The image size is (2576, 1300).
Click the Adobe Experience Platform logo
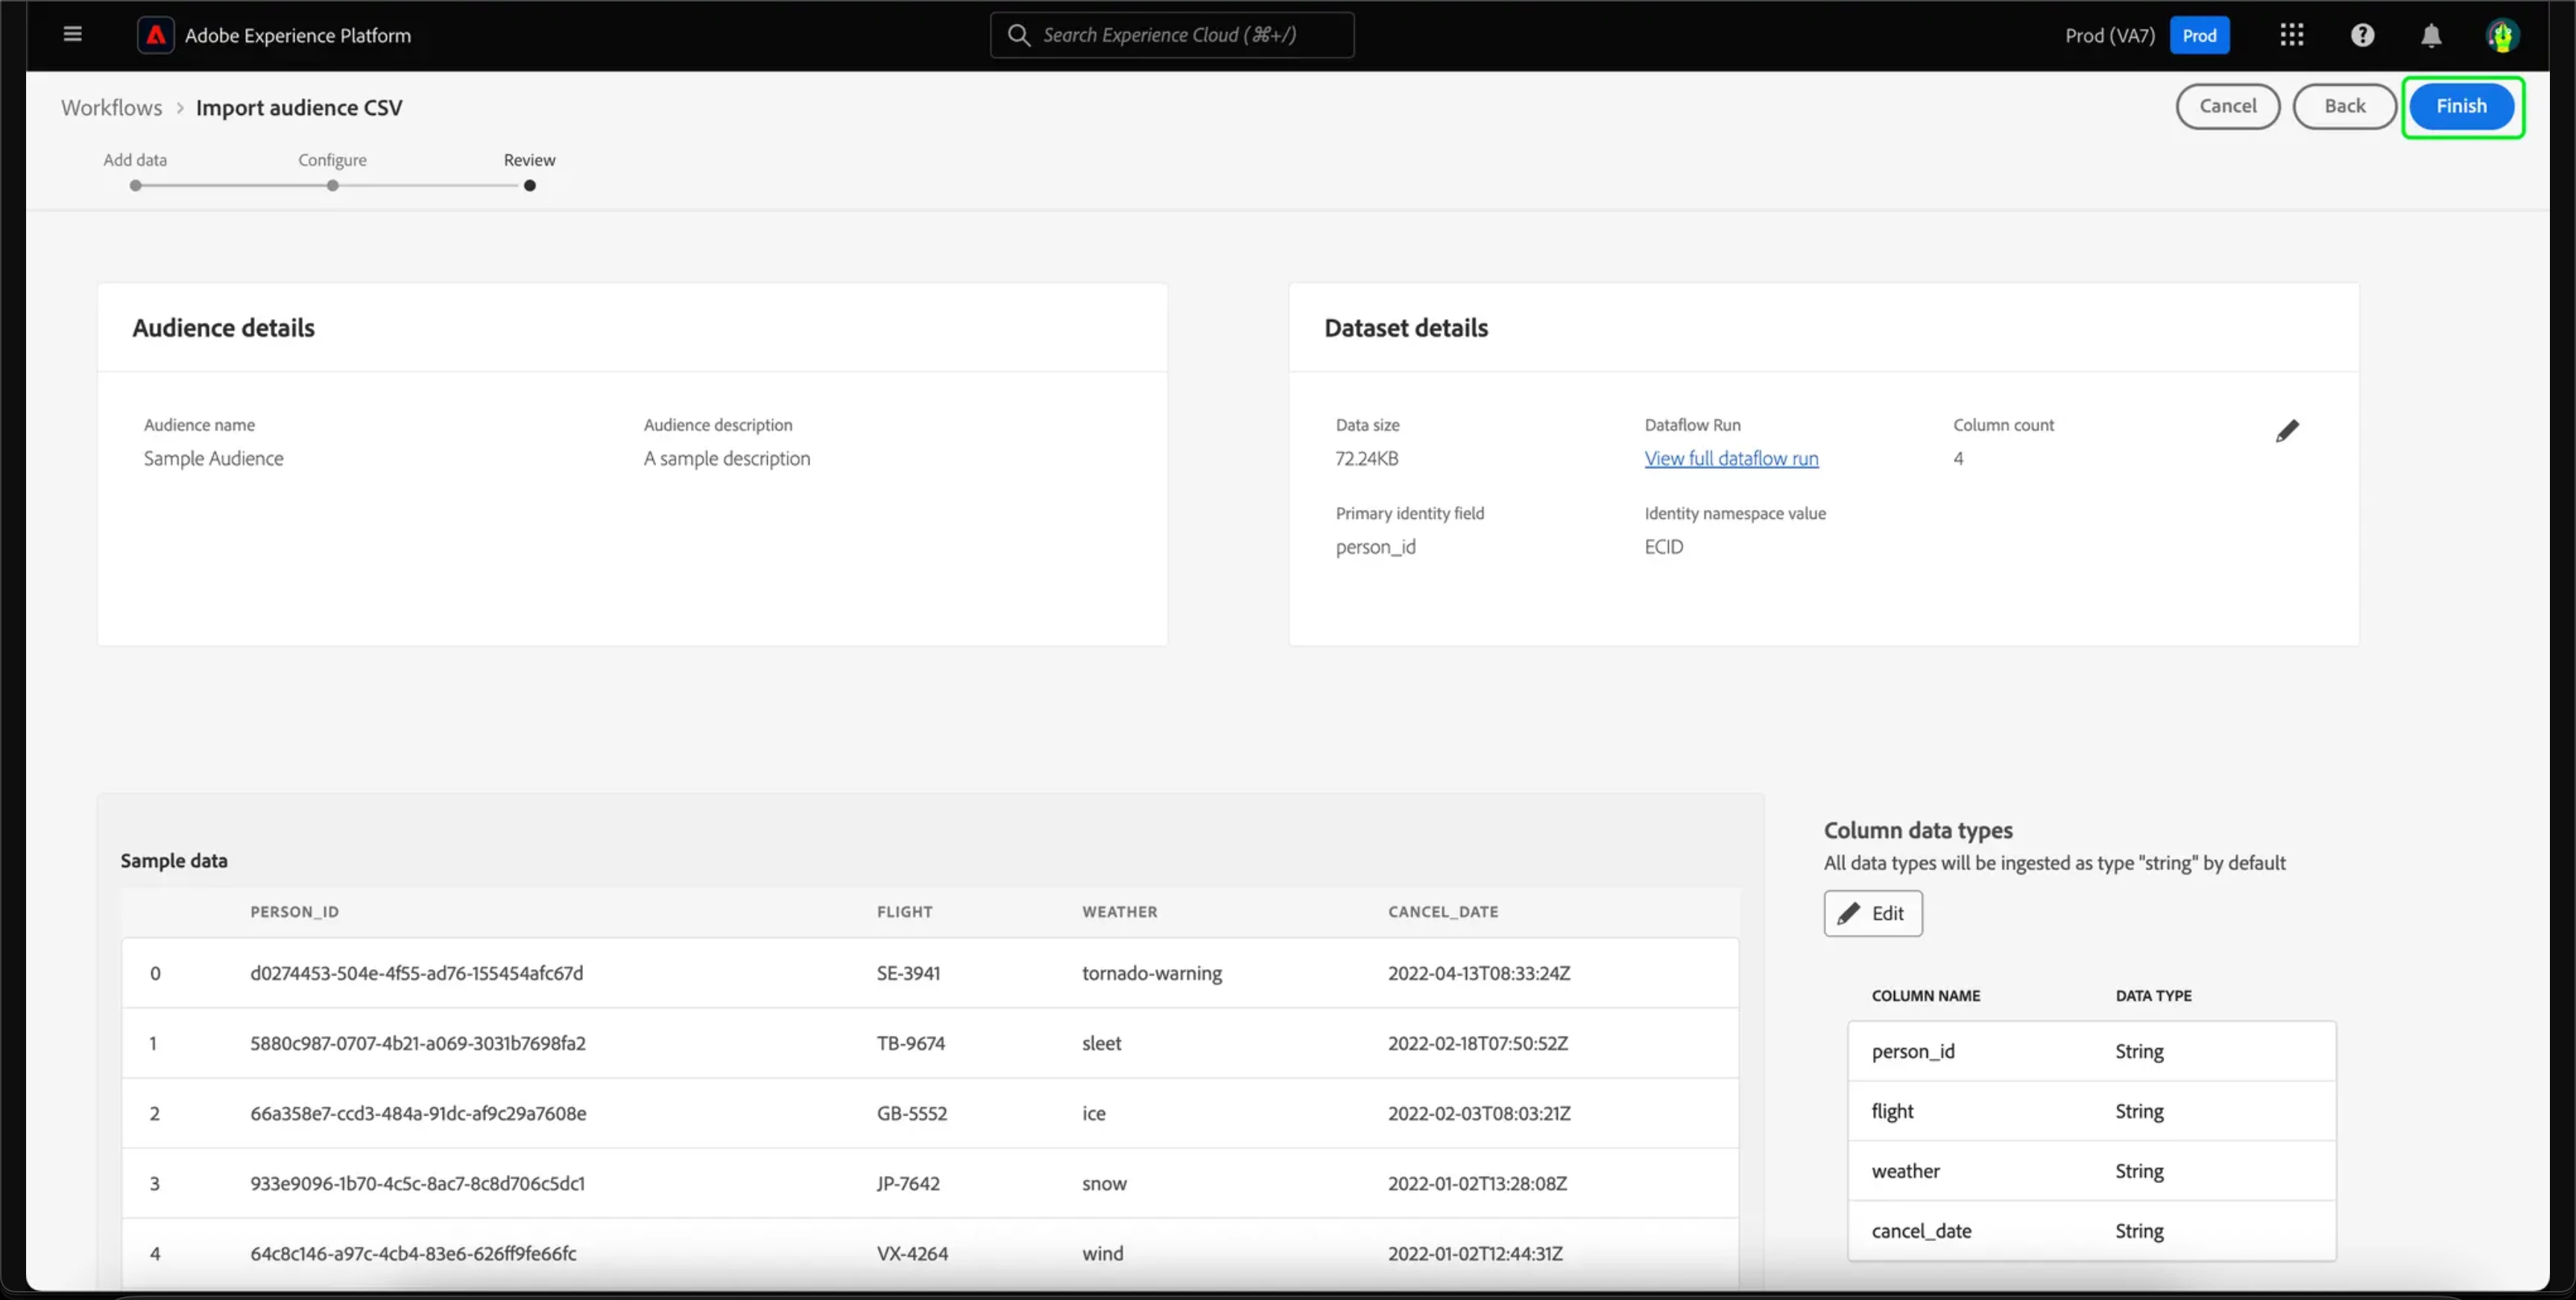pyautogui.click(x=156, y=35)
